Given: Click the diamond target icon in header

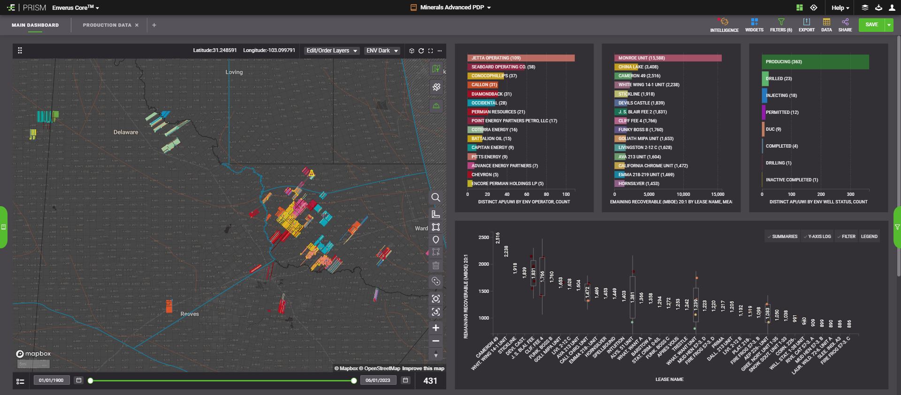Looking at the screenshot, I should pos(814,7).
